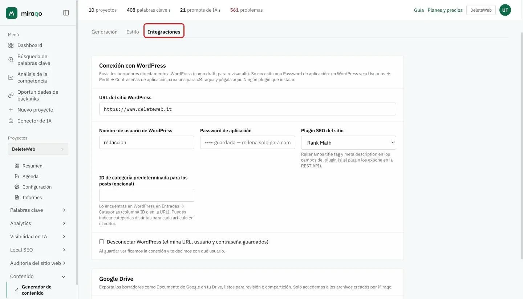Click the Informes document icon
This screenshot has height=299, width=523.
click(x=17, y=197)
